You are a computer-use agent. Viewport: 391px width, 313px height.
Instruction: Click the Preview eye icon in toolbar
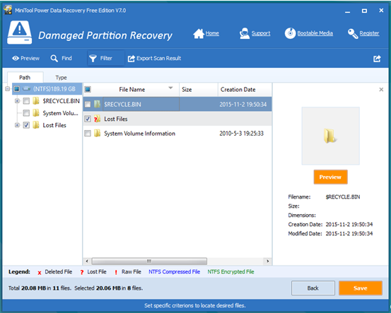tap(16, 59)
